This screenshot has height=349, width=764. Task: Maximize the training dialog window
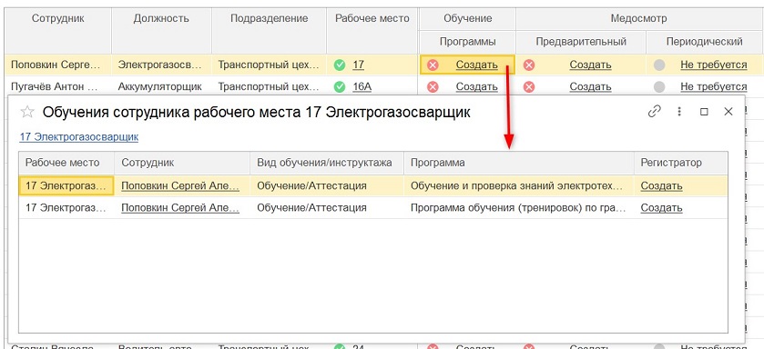click(x=704, y=112)
